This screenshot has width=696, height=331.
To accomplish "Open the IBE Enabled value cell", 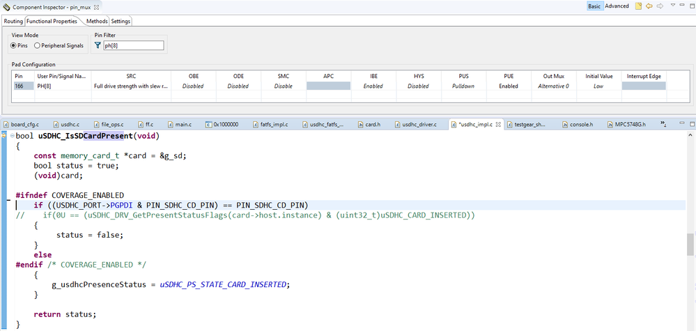I will click(x=373, y=86).
